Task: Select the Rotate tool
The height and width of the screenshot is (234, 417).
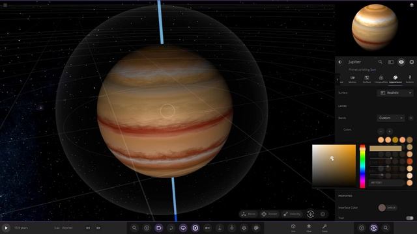Action: pos(269,214)
